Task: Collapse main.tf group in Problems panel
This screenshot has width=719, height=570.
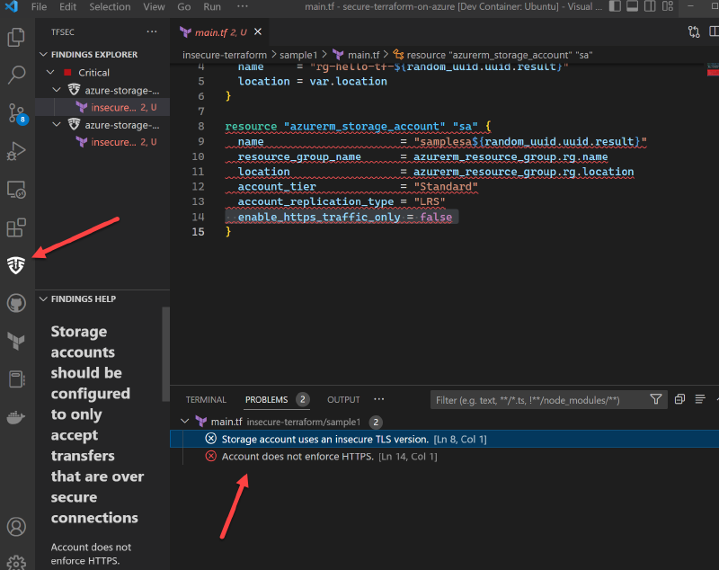Action: point(185,422)
